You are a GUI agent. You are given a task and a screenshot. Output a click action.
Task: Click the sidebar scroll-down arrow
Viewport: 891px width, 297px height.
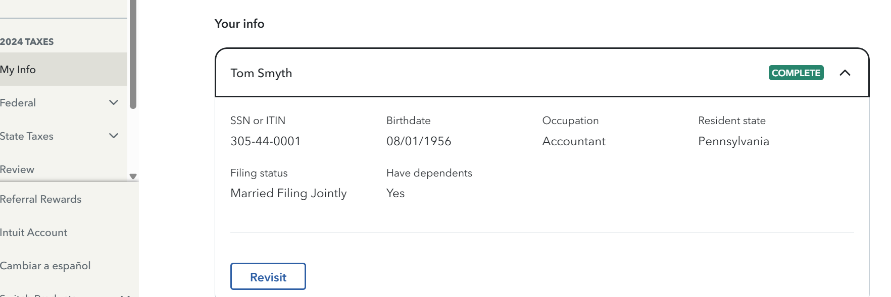(133, 176)
